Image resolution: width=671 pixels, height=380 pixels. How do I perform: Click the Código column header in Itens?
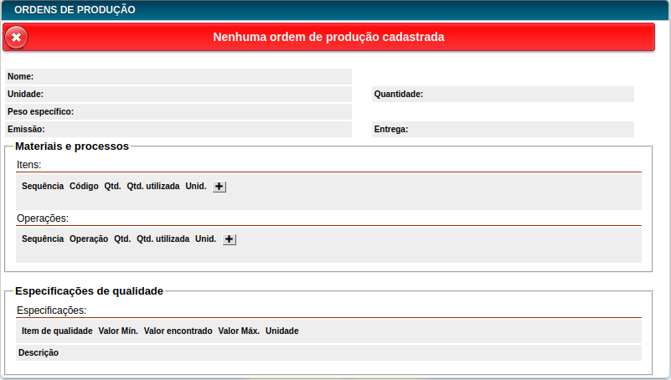(x=84, y=186)
